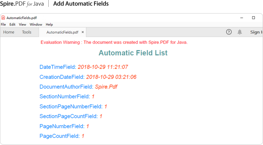Viewport: 263px width, 145px height.
Task: Click the red Evaluation Warning text
Action: [x=114, y=42]
